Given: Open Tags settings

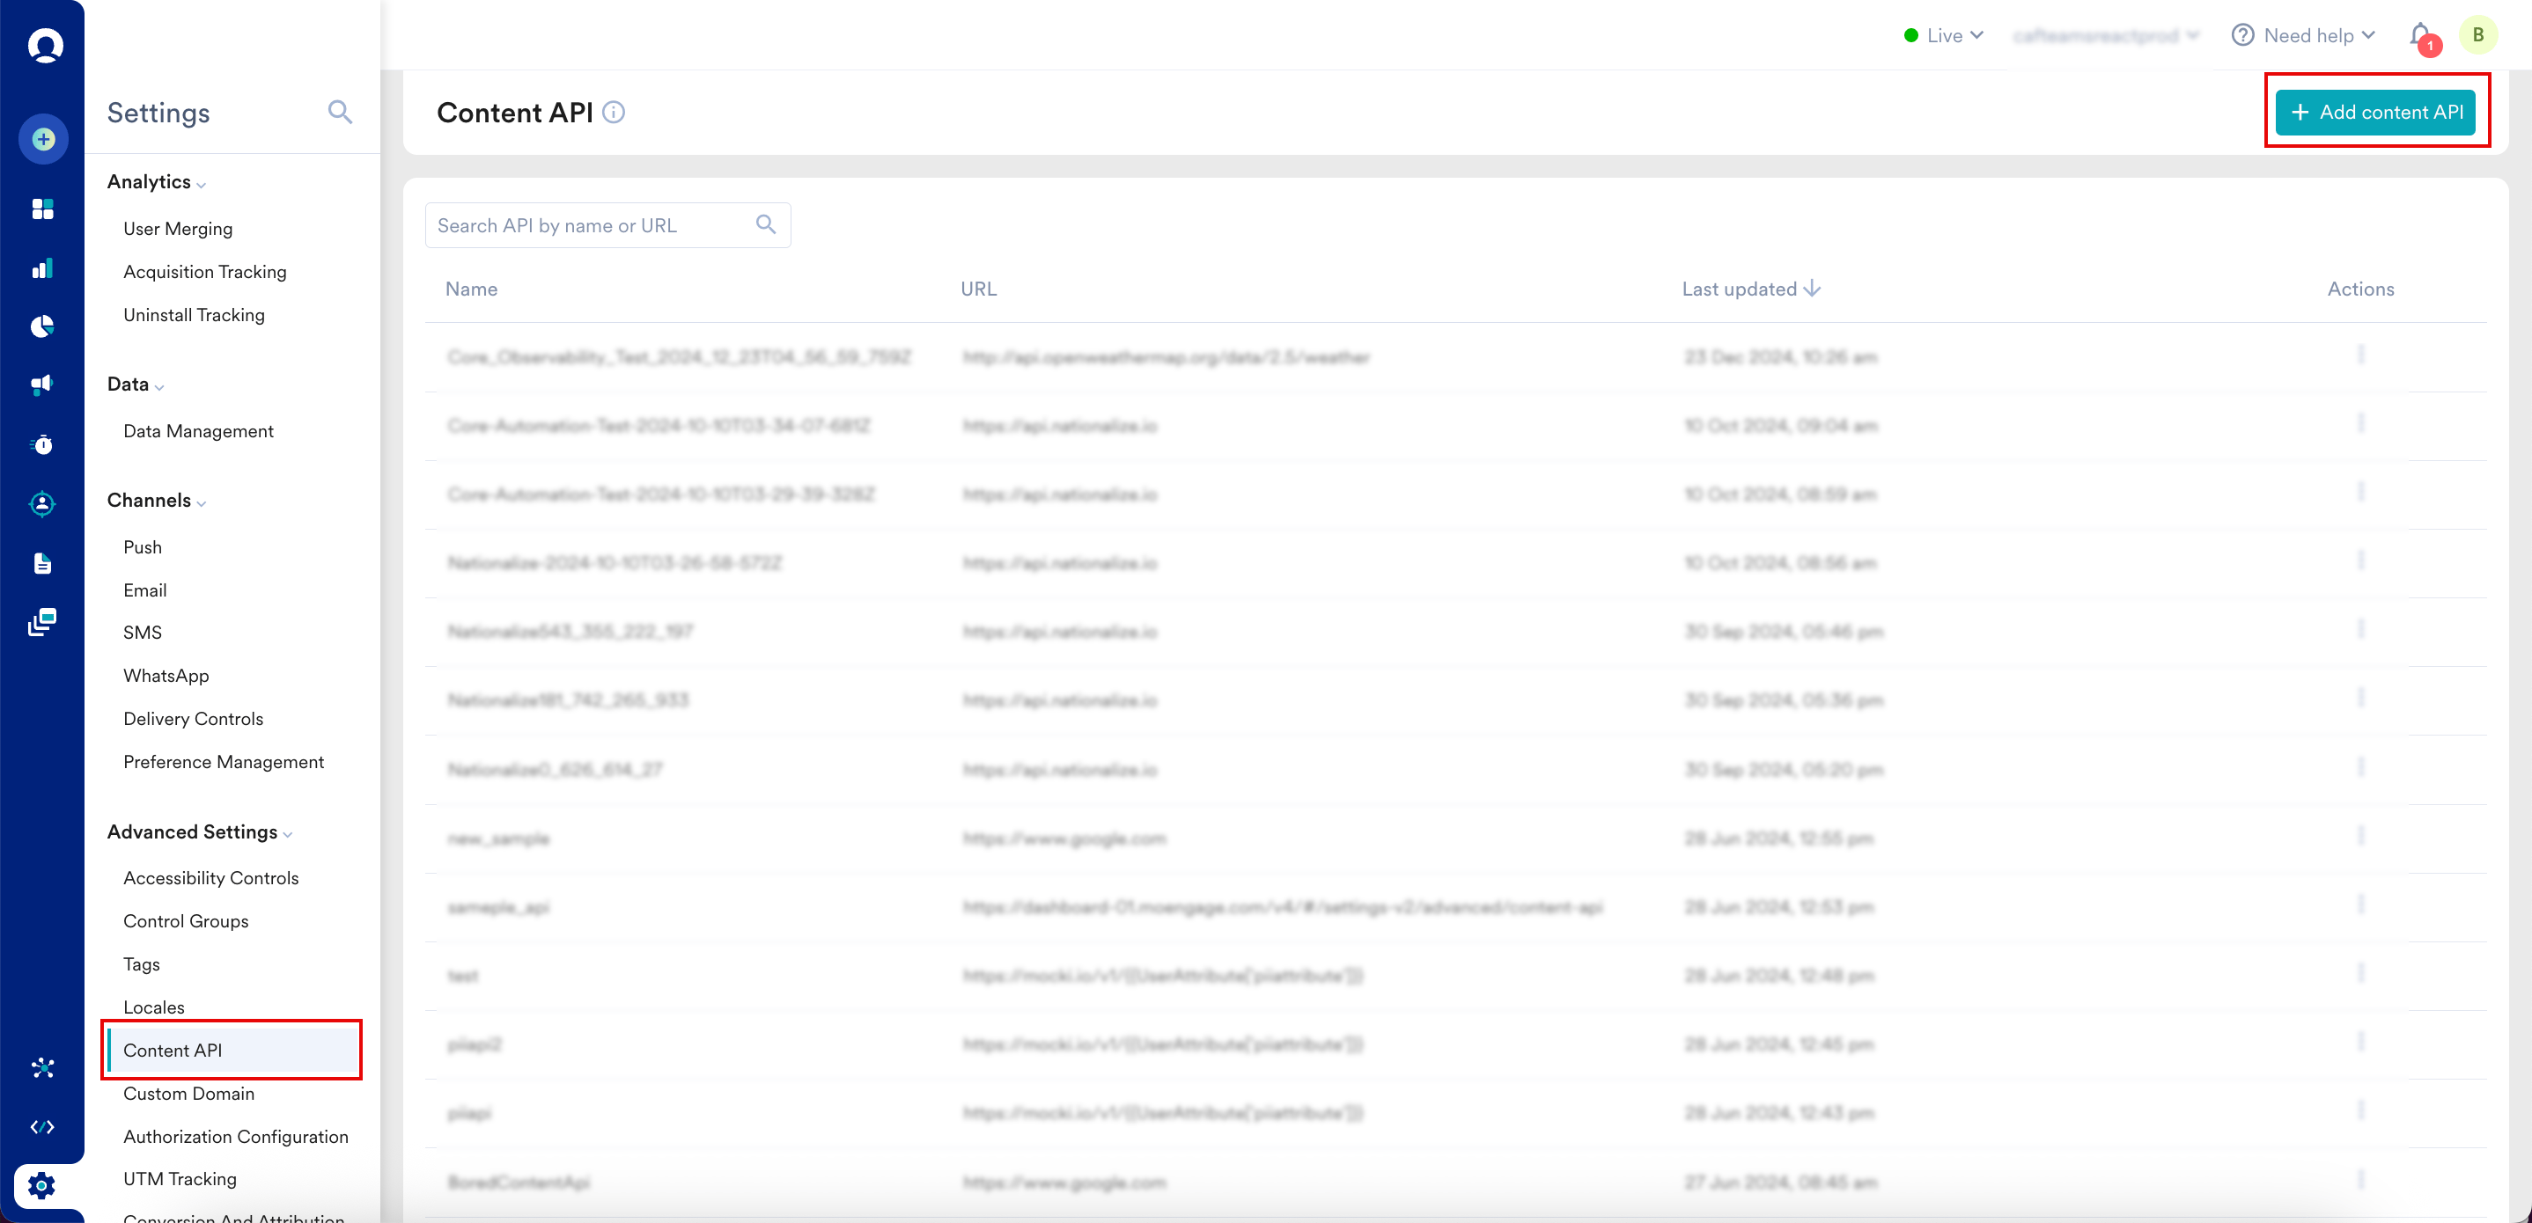Looking at the screenshot, I should (x=142, y=964).
